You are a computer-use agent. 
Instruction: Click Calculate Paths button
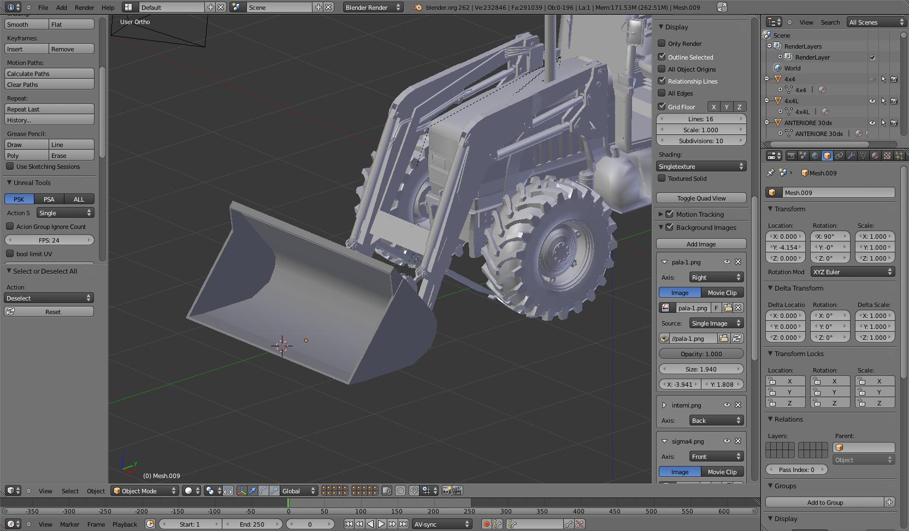pyautogui.click(x=49, y=73)
